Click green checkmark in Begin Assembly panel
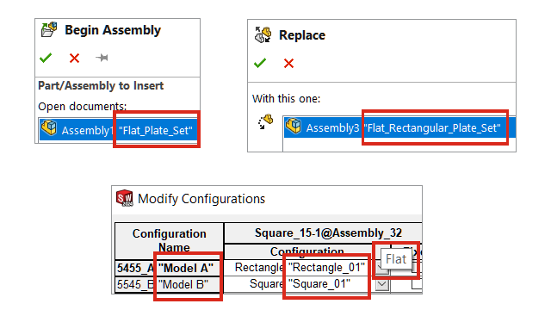551x310 pixels. pyautogui.click(x=46, y=58)
